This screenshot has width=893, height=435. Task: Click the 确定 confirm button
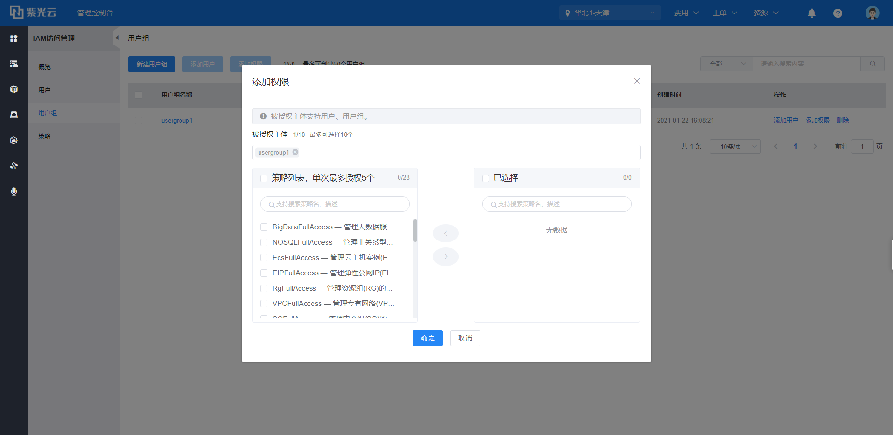[x=427, y=338]
